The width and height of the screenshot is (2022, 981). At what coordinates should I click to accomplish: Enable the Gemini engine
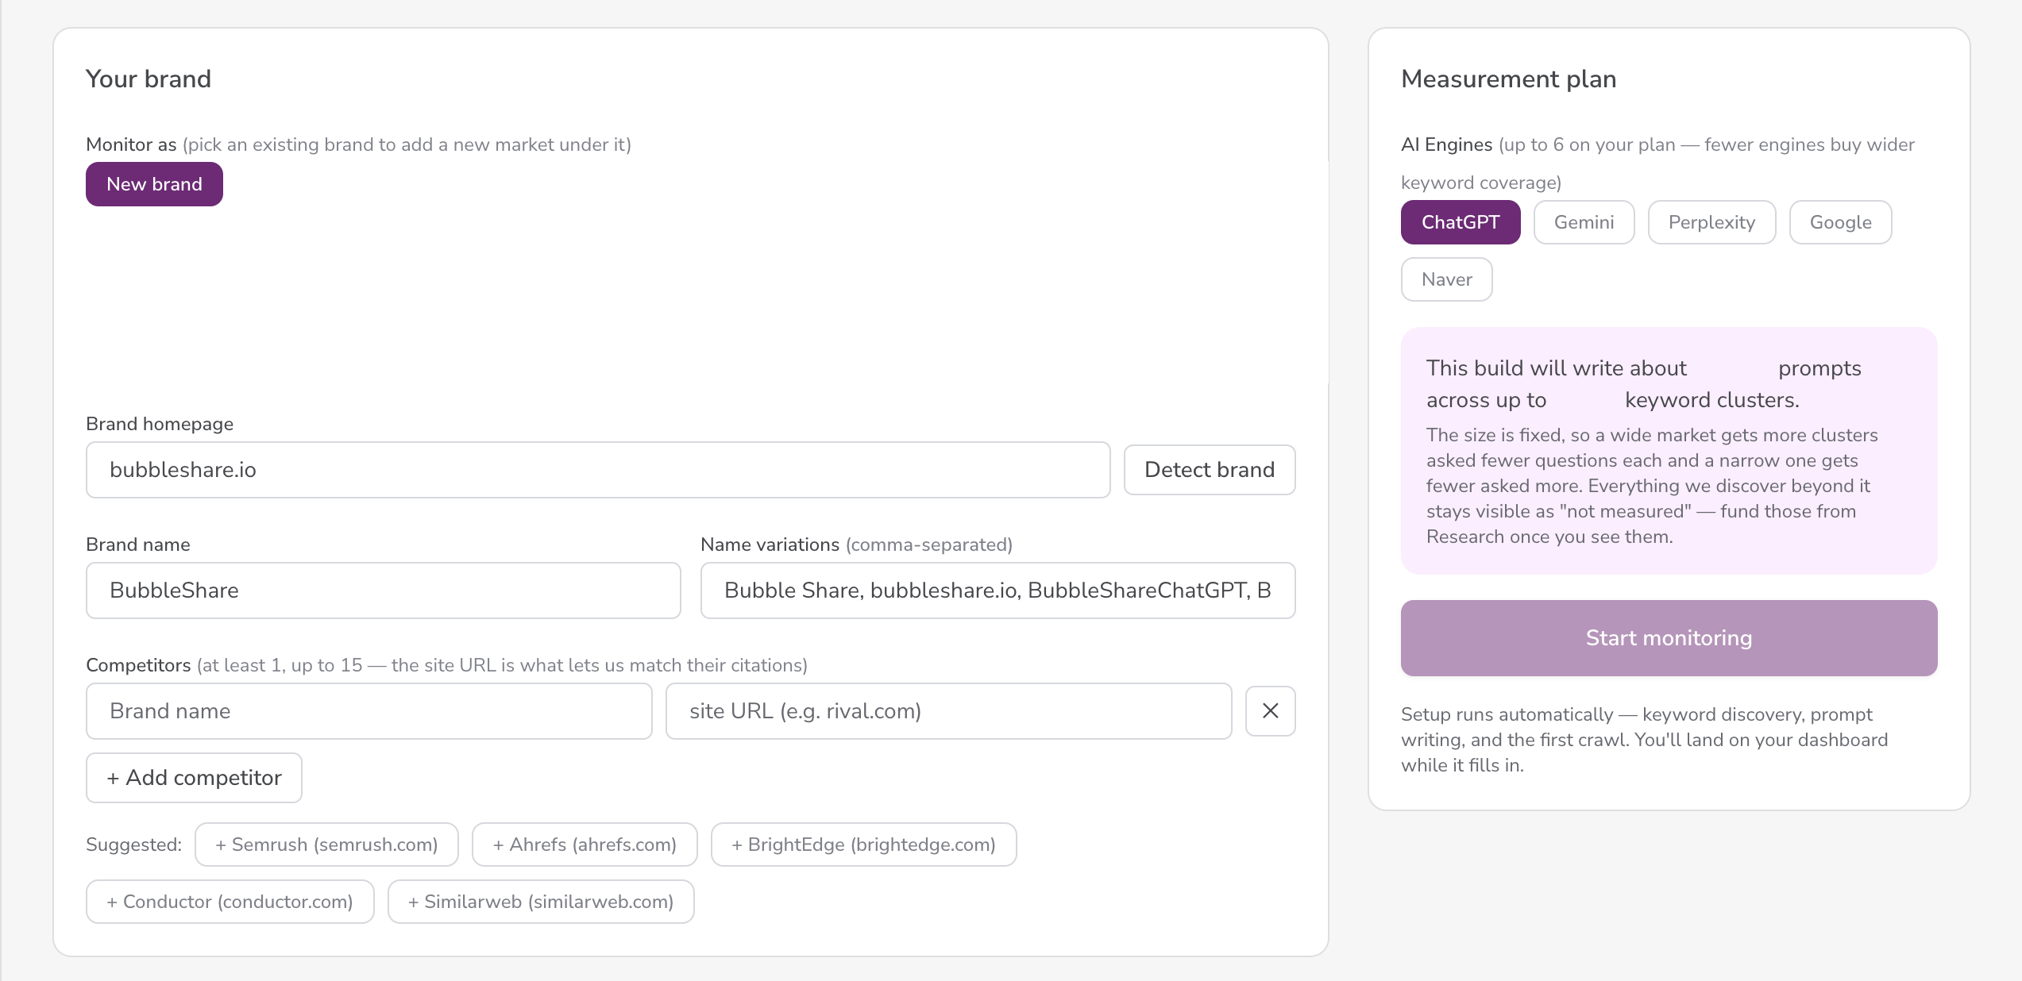tap(1584, 222)
